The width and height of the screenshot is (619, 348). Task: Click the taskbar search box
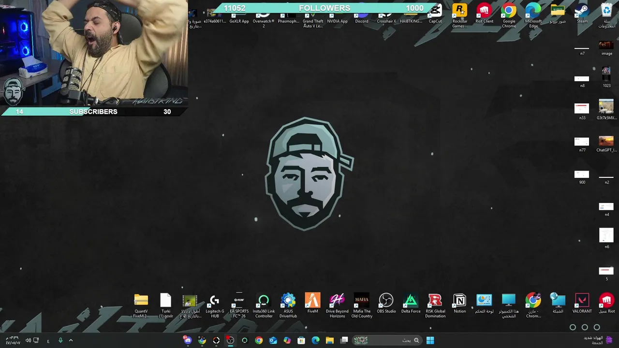click(x=386, y=340)
